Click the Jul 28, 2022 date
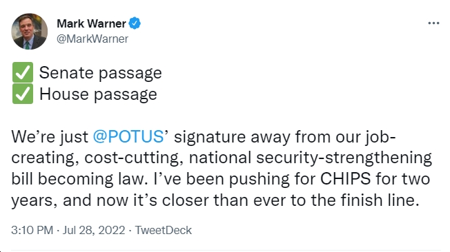 click(x=94, y=230)
